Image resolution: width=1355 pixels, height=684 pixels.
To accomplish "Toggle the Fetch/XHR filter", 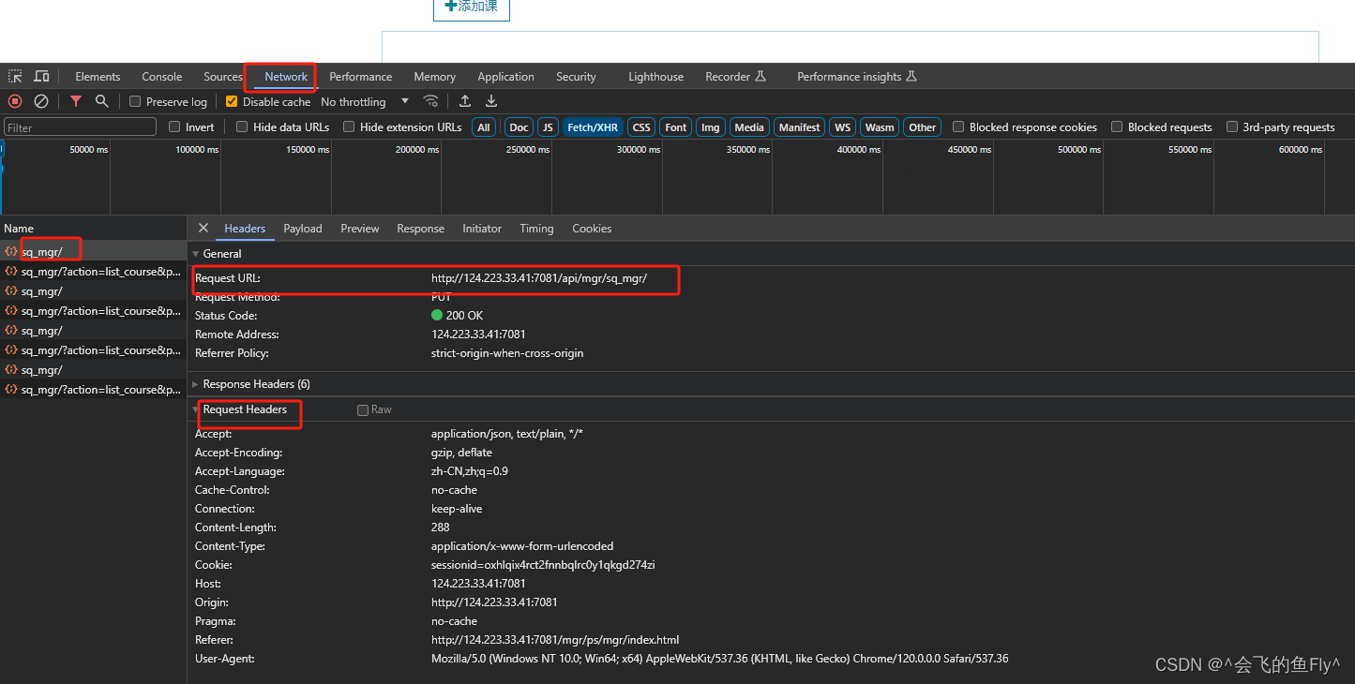I will pyautogui.click(x=593, y=127).
